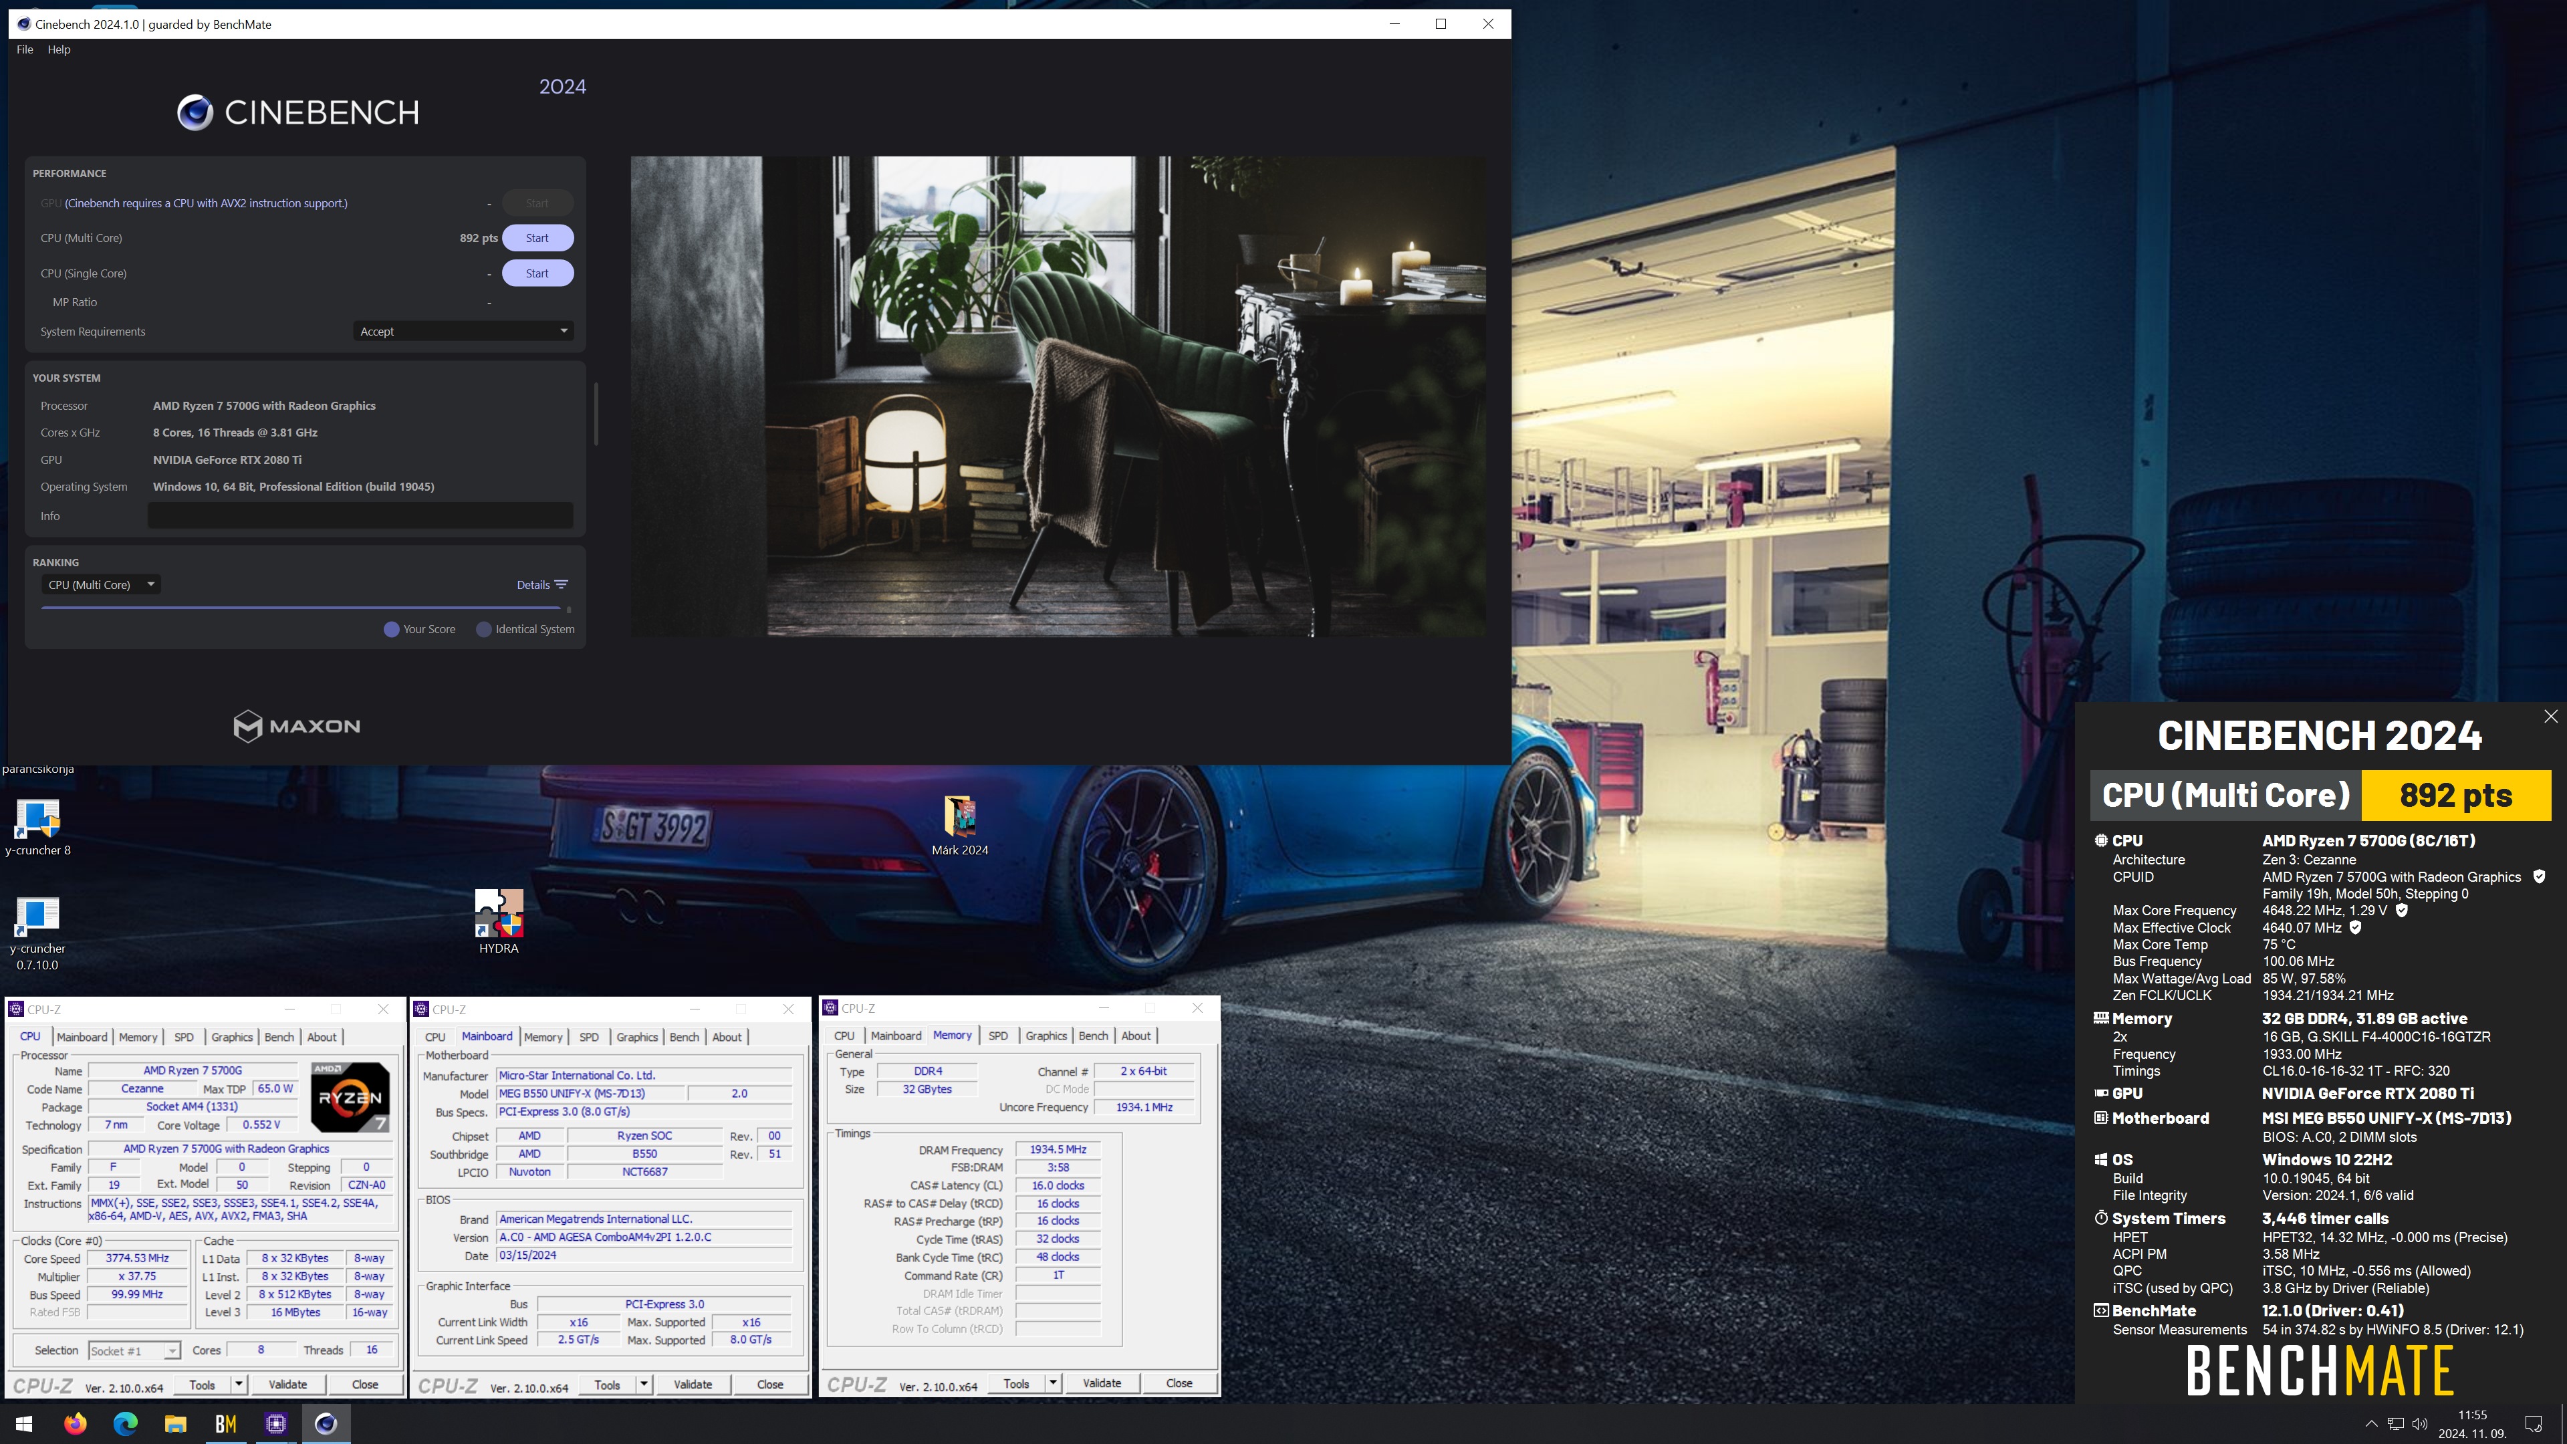
Task: Click the MEG B550 UNIFY-X model field
Action: pyautogui.click(x=591, y=1093)
